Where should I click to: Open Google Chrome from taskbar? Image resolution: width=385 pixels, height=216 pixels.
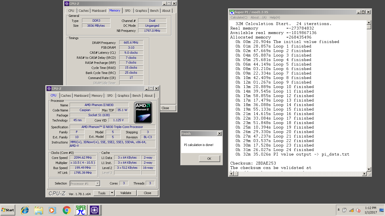click(67, 210)
